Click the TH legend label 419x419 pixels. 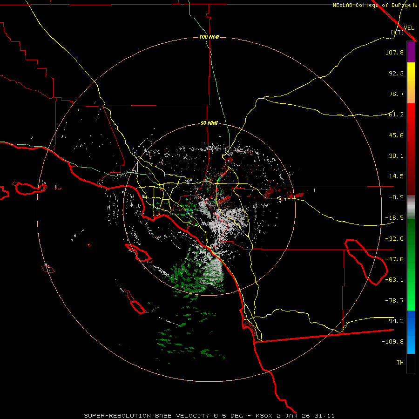[x=400, y=363]
